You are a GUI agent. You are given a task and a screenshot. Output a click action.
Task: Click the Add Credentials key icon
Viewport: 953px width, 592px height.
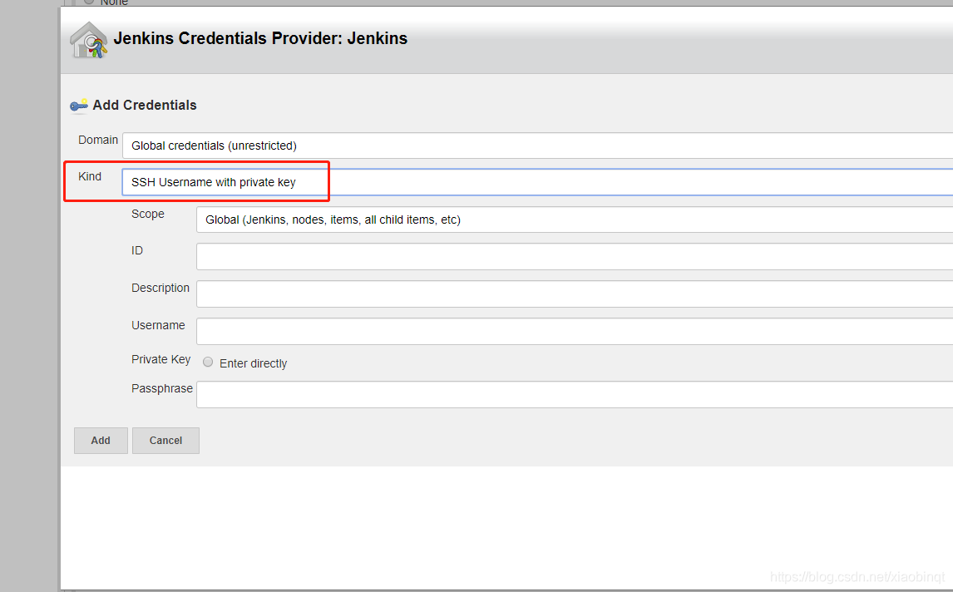tap(78, 106)
